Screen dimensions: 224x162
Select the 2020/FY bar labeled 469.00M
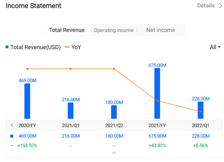(x=27, y=101)
